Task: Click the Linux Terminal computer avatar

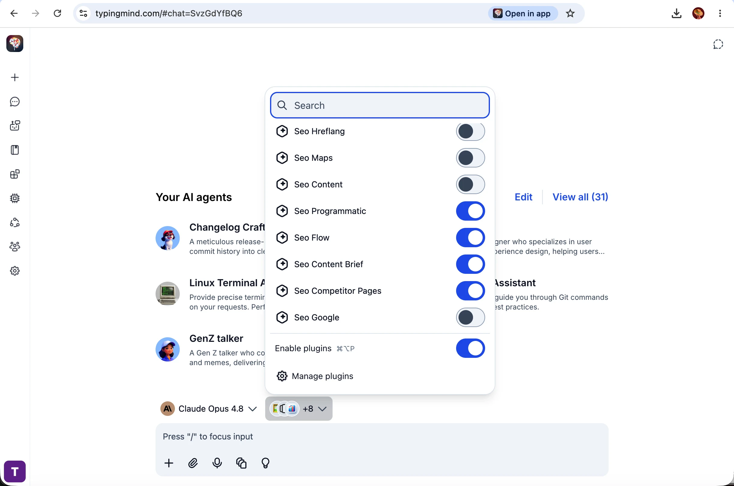Action: [x=168, y=294]
